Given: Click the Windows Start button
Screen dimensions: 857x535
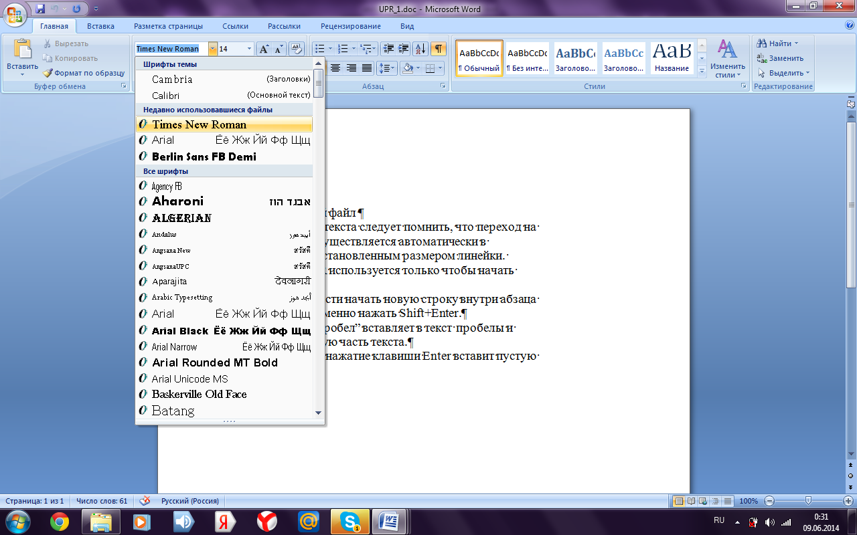Looking at the screenshot, I should coord(17,521).
